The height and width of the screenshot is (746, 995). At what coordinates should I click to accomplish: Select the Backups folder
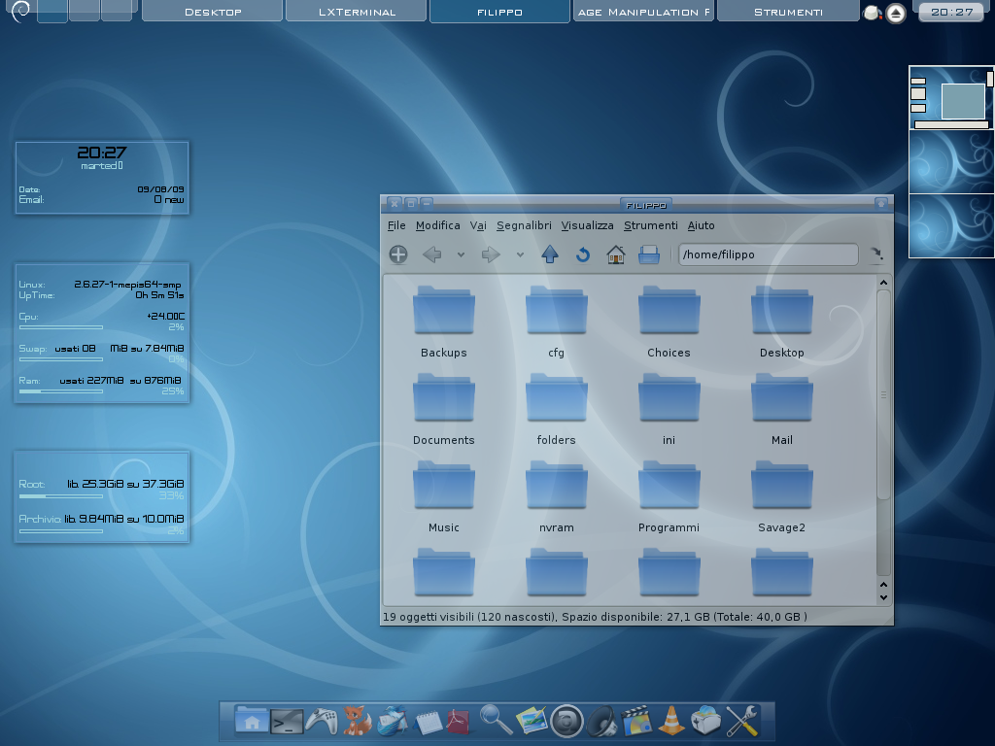(443, 322)
